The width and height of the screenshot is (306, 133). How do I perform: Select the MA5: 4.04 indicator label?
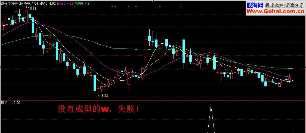[x=31, y=4]
